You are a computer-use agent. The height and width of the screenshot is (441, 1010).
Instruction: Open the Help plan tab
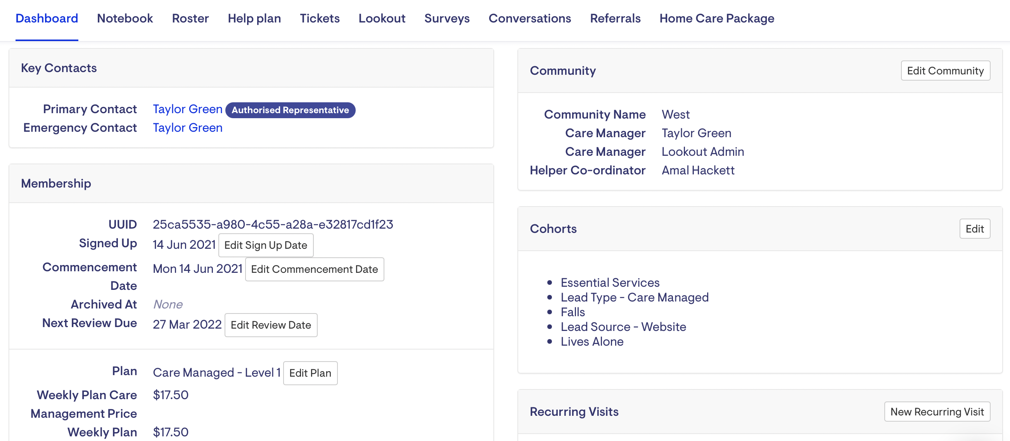click(254, 19)
